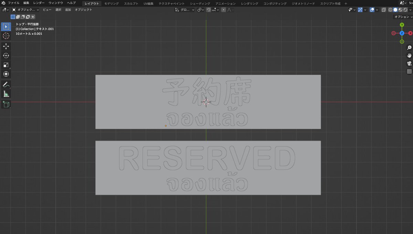Switch to the ジオメトリノード workspace tab
The image size is (413, 234).
tap(303, 3)
